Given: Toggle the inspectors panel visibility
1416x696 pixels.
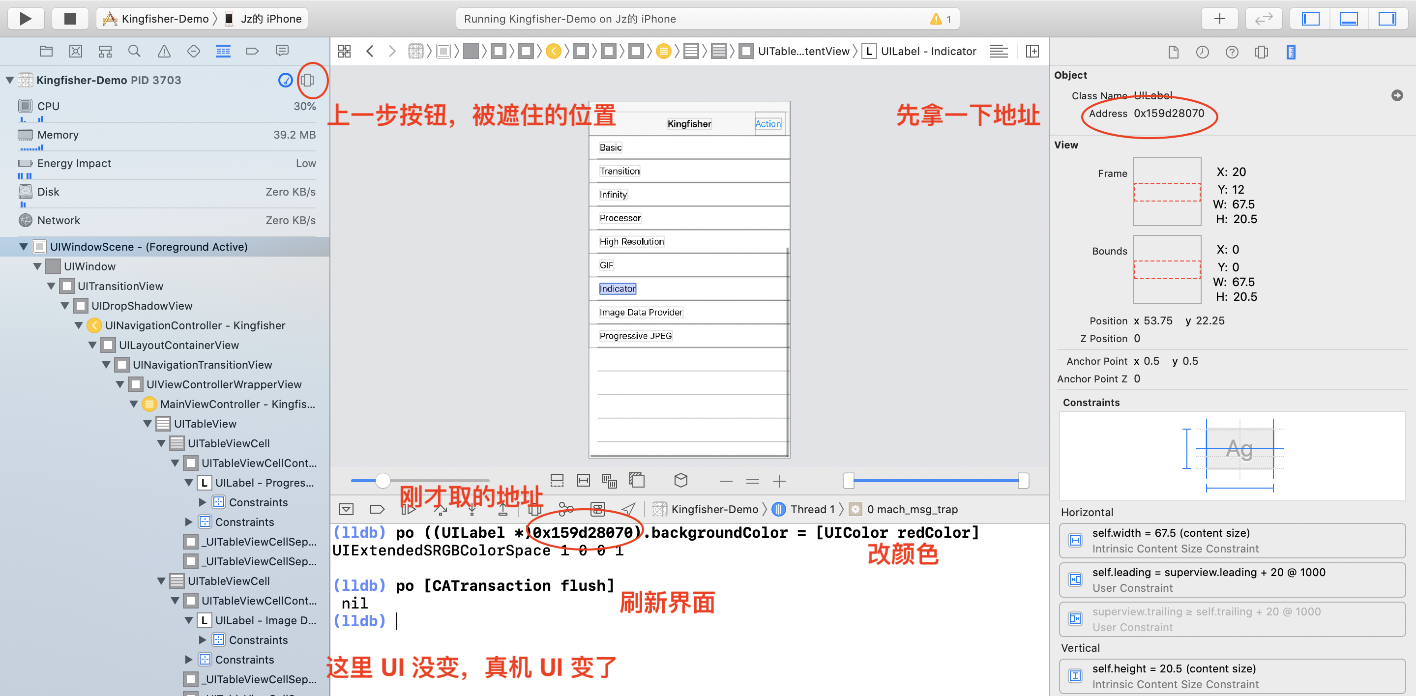Looking at the screenshot, I should point(1386,19).
